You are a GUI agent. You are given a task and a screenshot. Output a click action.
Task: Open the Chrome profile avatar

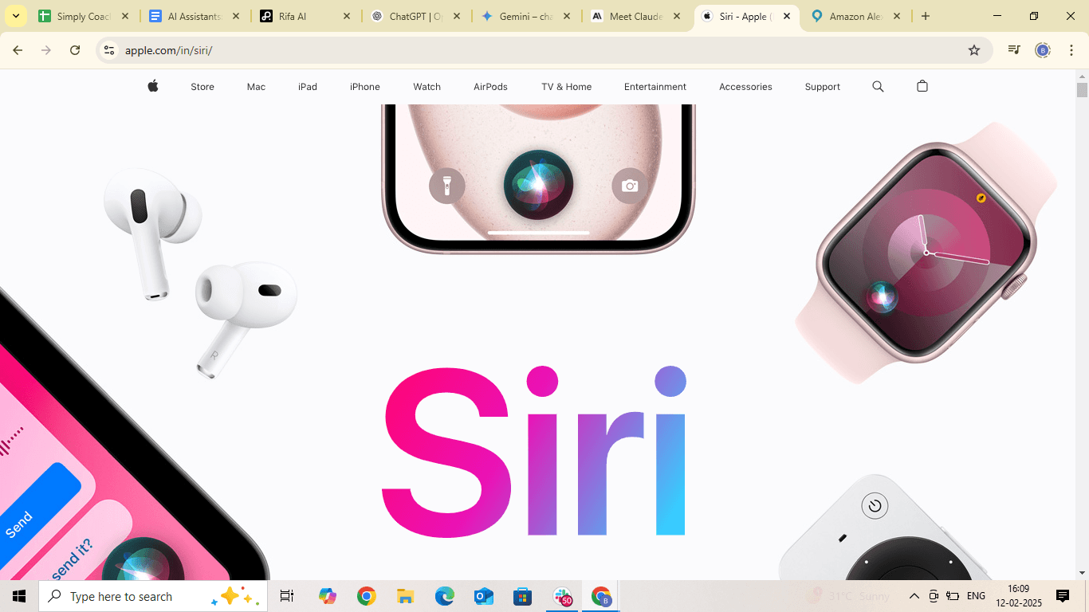pos(1043,50)
